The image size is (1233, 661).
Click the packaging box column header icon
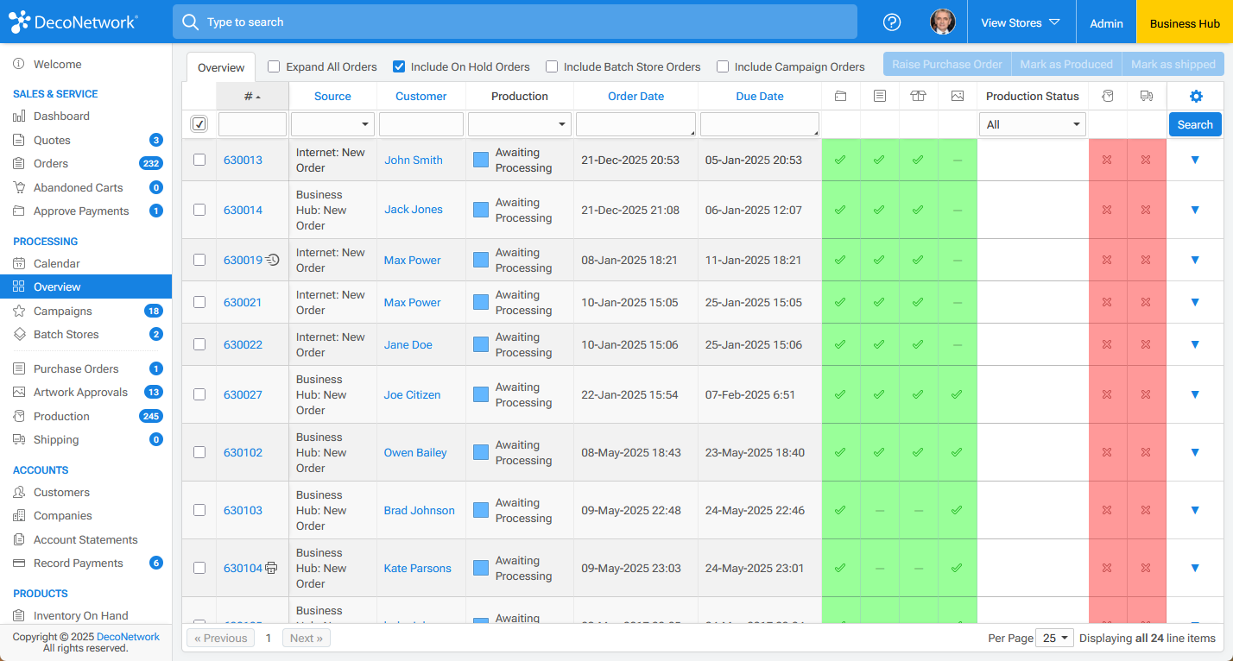pyautogui.click(x=918, y=96)
